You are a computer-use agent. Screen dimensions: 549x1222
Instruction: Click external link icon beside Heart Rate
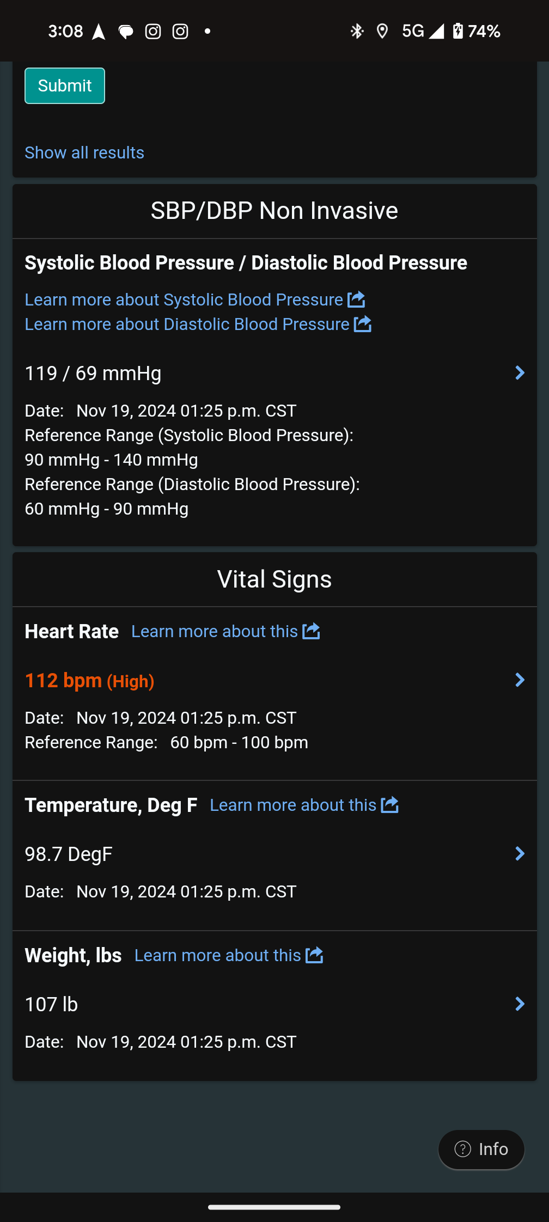tap(311, 631)
